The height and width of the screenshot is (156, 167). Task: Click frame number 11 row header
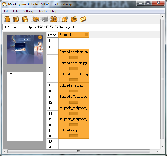(x=53, y=97)
